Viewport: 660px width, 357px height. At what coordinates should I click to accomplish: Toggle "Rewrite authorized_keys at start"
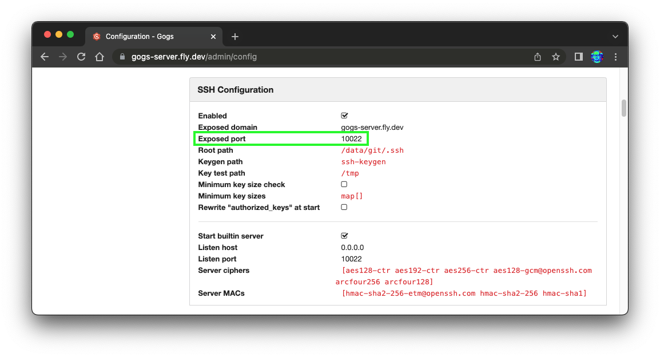[344, 207]
